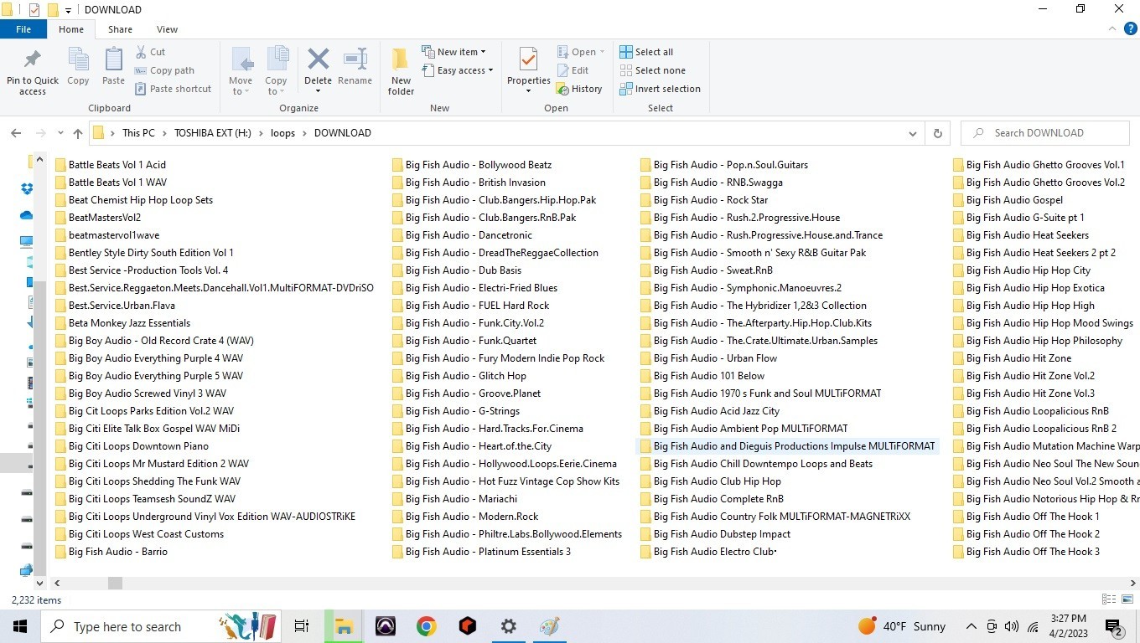
Task: Switch to the View ribbon tab
Action: 167,29
